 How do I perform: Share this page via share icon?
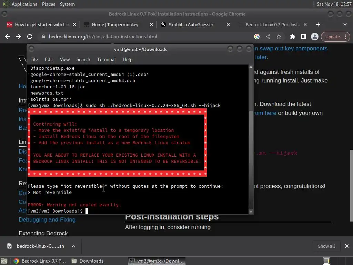click(268, 37)
